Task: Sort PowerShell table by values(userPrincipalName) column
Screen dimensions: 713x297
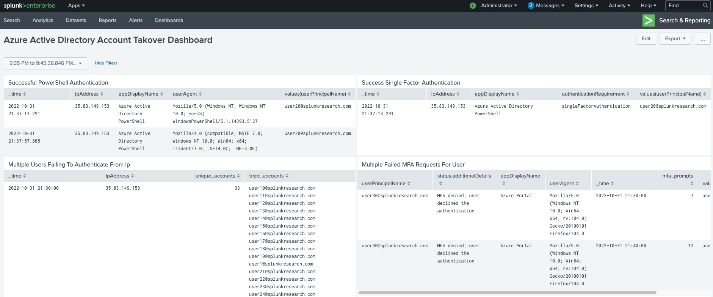Action: click(318, 94)
